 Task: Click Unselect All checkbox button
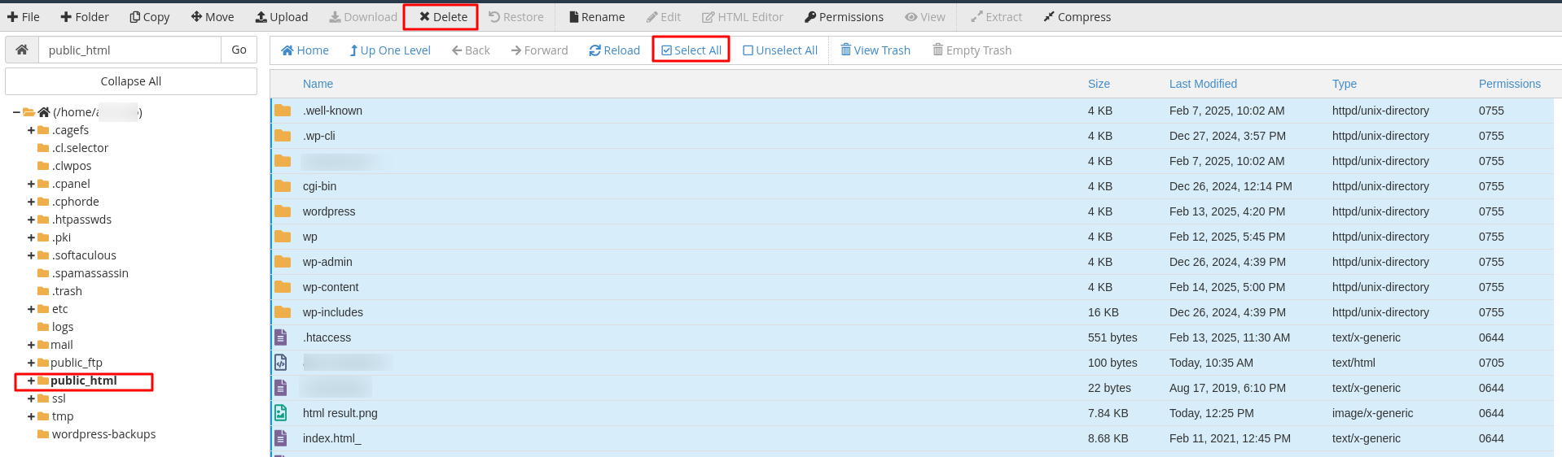pos(780,50)
